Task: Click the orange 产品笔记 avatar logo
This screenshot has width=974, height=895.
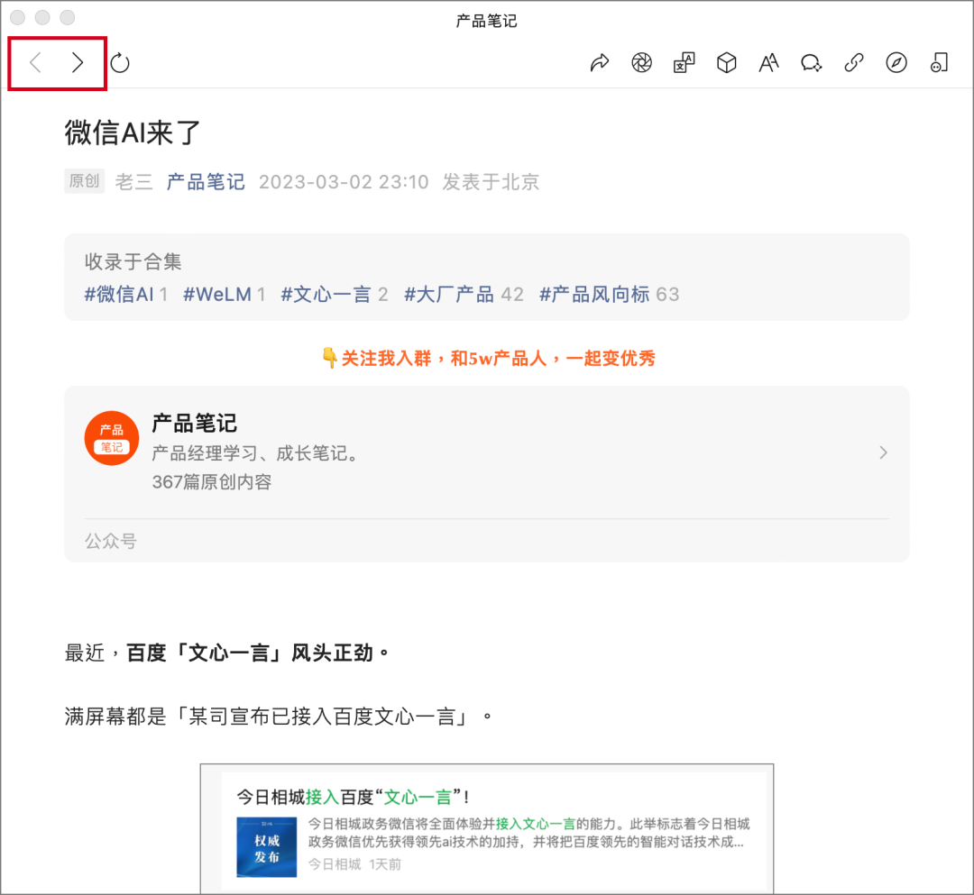Action: tap(112, 438)
